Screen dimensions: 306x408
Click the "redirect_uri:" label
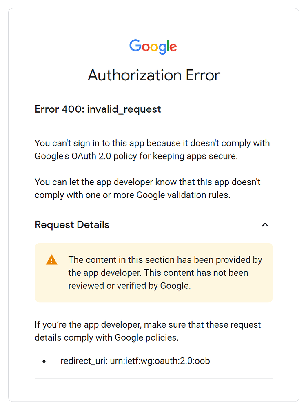point(84,361)
